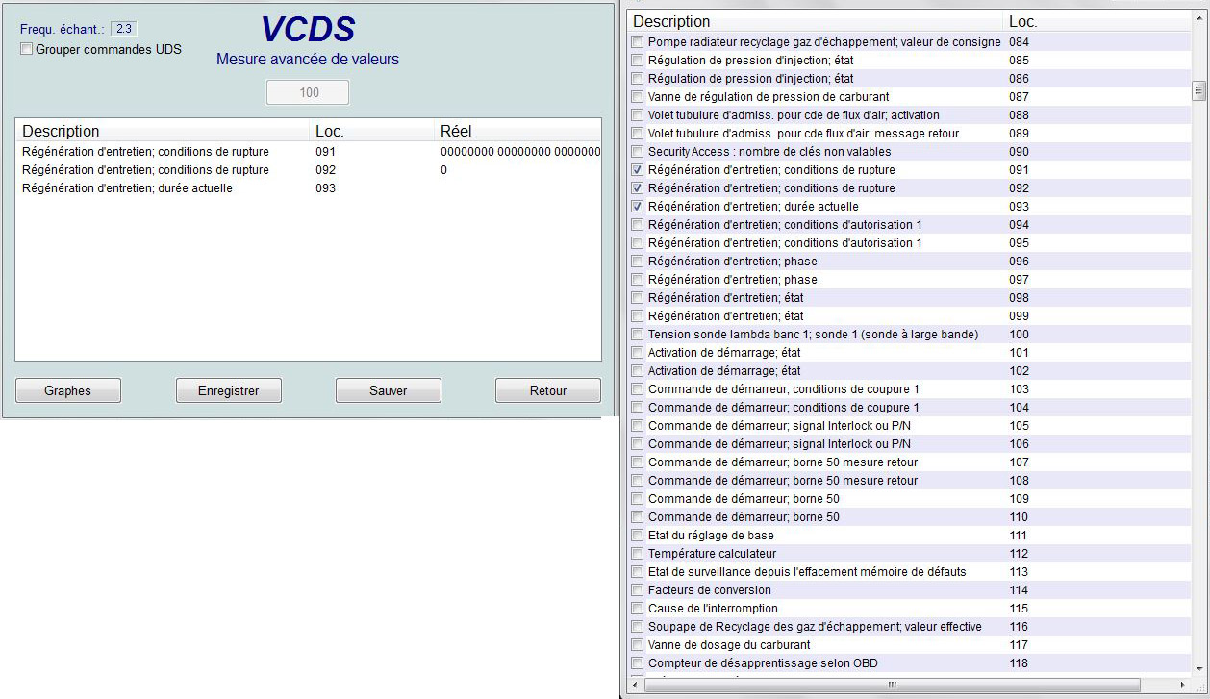Check Régulation de pression d'injection; état 085
1210x699 pixels.
pyautogui.click(x=637, y=61)
